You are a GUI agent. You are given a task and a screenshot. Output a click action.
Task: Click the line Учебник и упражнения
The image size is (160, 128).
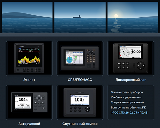pos(126,97)
